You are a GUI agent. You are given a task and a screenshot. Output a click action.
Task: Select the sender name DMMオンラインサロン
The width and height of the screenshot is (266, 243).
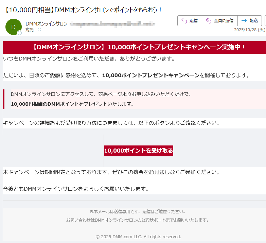(46, 24)
